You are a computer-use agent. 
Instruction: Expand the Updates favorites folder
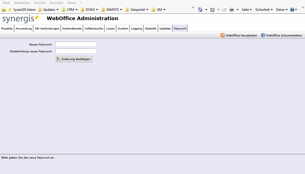pyautogui.click(x=48, y=10)
